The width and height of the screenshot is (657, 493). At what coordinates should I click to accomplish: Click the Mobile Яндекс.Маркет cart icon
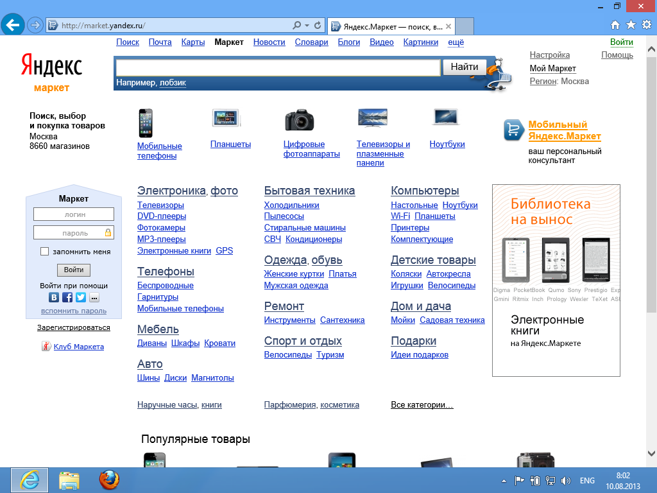[x=514, y=130]
